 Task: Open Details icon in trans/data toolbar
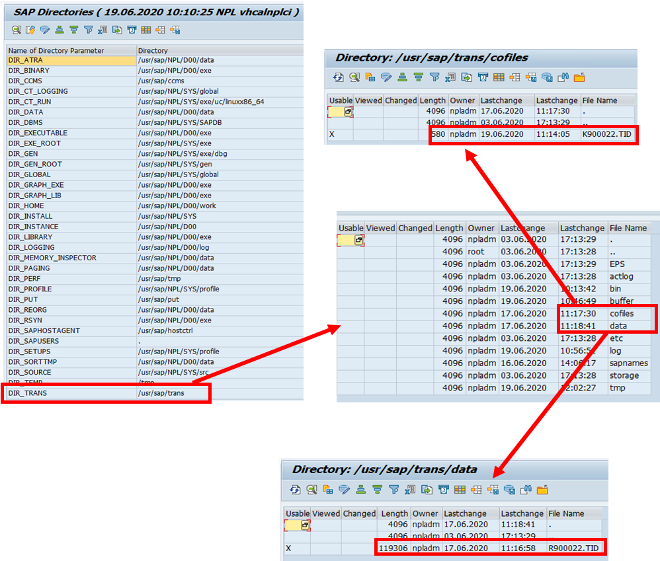coord(312,490)
